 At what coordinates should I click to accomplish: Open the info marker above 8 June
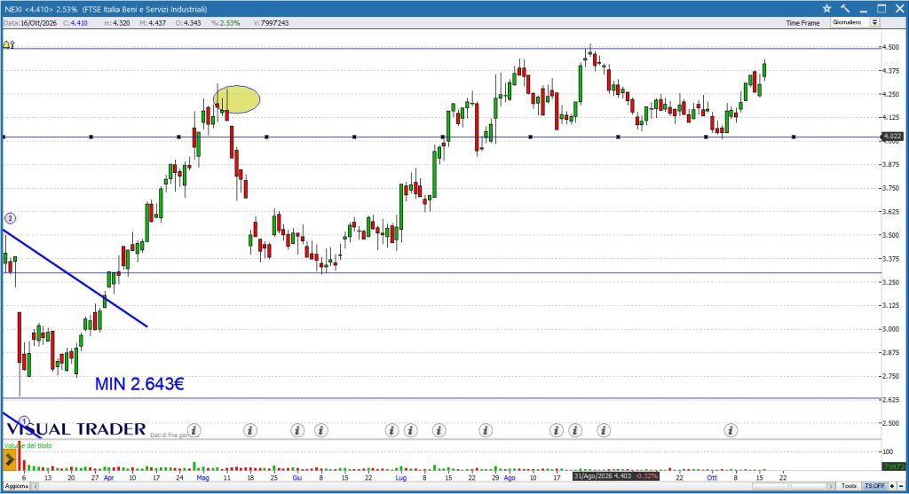321,430
